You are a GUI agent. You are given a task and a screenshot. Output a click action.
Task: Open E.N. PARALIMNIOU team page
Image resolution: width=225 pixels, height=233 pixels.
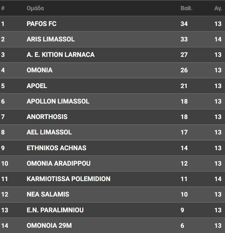[55, 210]
